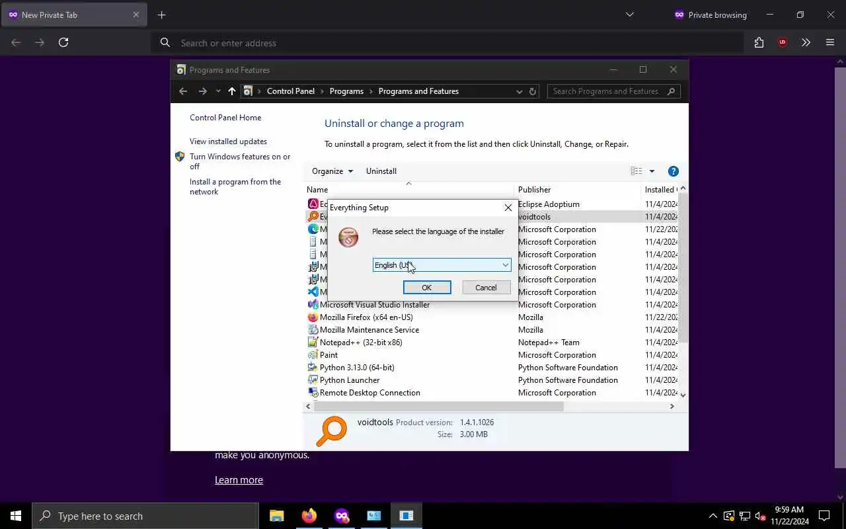Click the browser search or address bar

[x=447, y=43]
